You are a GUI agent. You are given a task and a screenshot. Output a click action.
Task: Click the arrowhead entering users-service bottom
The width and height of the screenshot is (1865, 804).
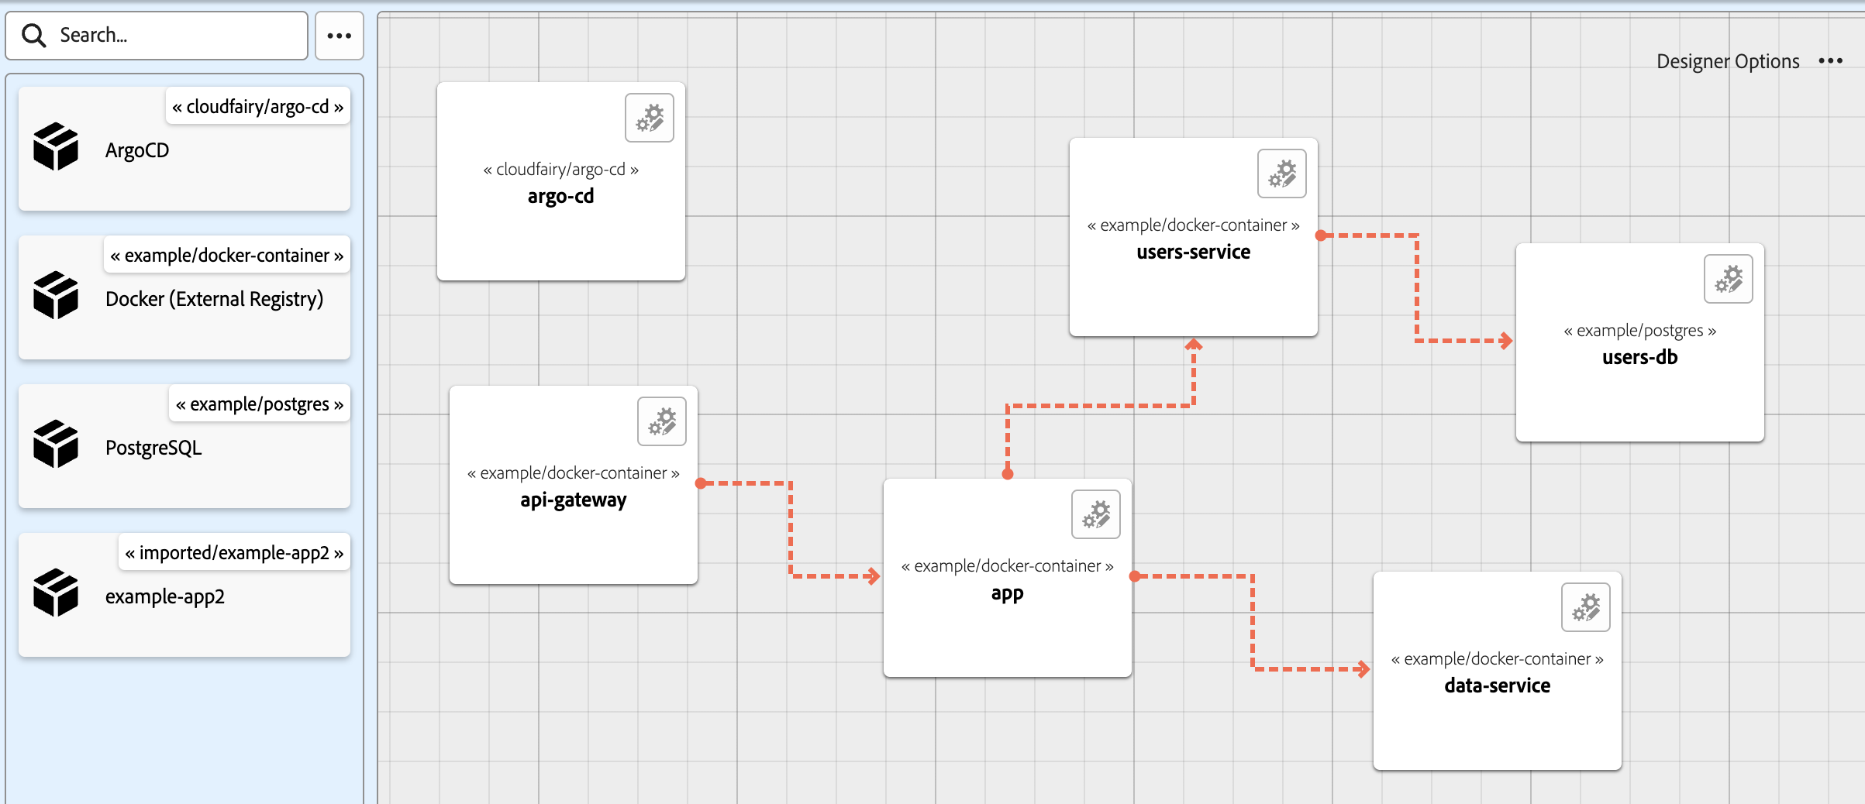[x=1194, y=345]
